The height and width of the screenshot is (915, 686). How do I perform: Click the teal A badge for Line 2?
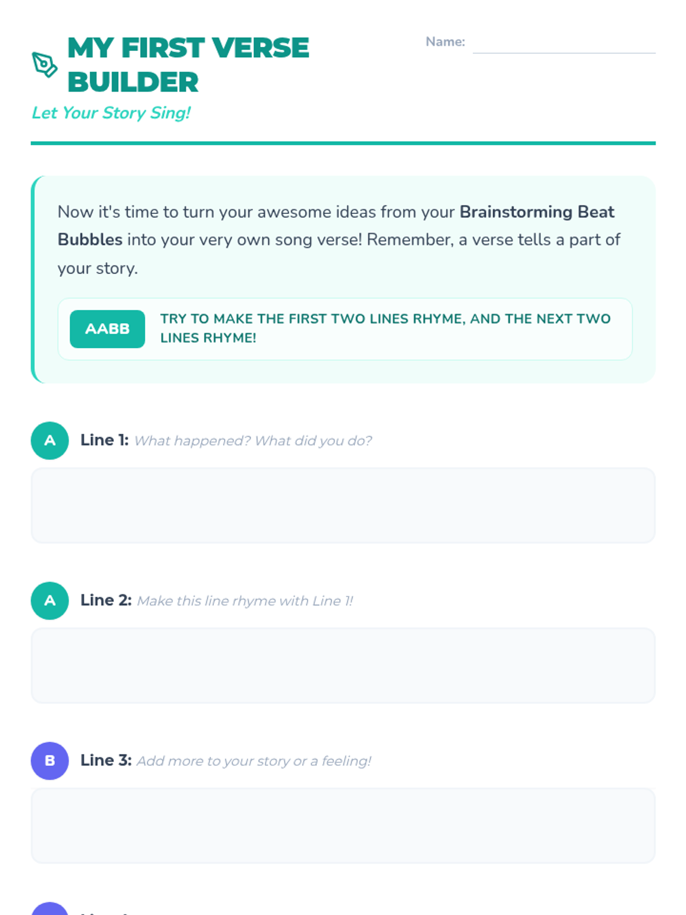(x=50, y=600)
